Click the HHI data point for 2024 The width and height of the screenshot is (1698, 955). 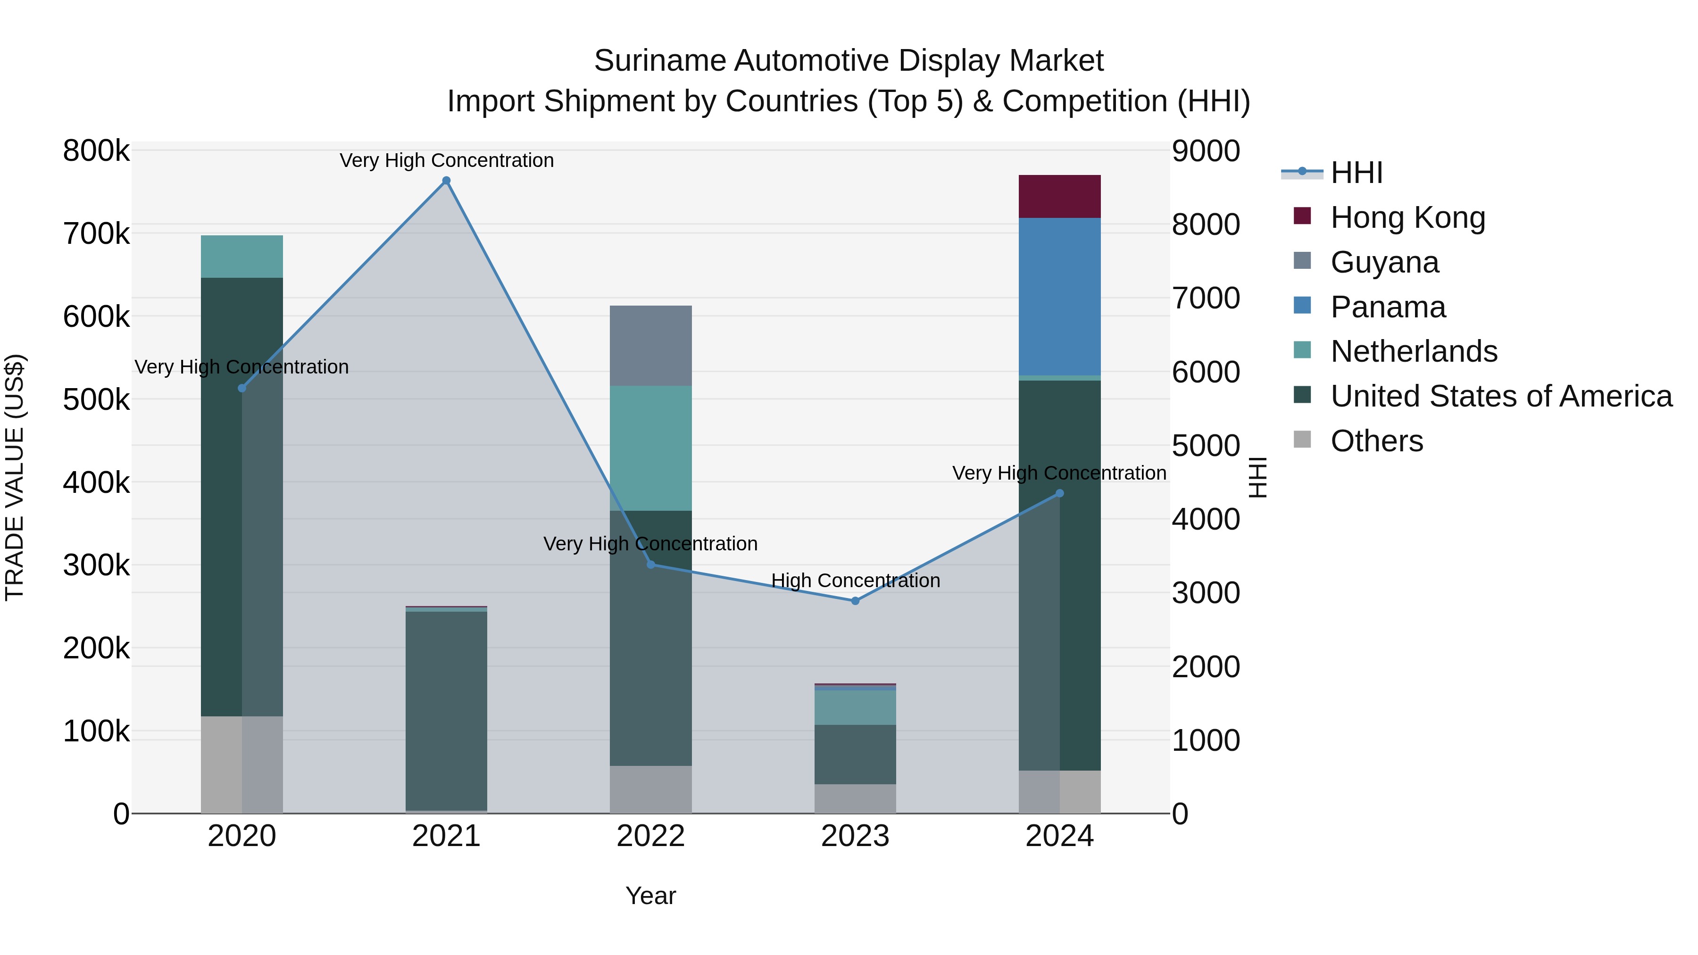pos(1059,494)
